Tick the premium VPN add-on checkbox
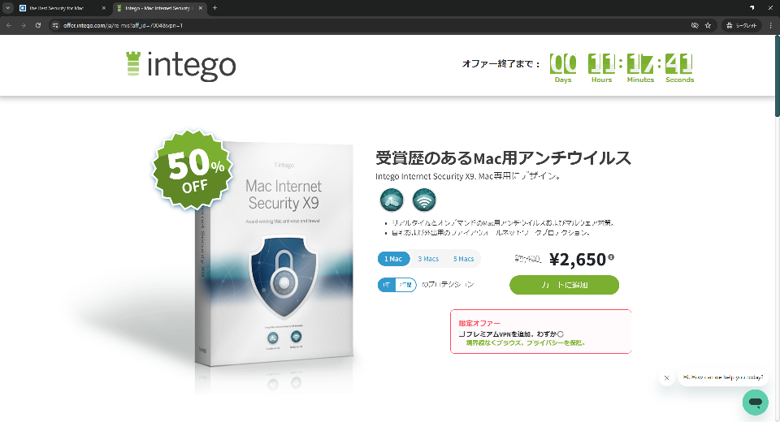 (x=461, y=334)
